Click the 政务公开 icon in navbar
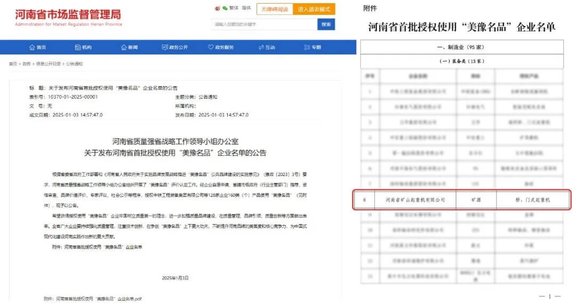Screen dimensions: 576x303 (165, 47)
